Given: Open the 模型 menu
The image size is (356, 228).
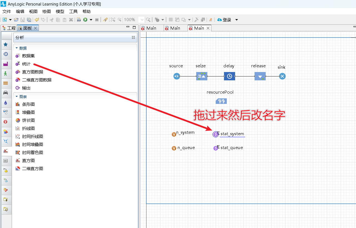Looking at the screenshot, I should (60, 11).
